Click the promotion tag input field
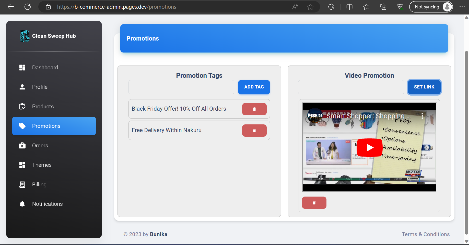 181,87
